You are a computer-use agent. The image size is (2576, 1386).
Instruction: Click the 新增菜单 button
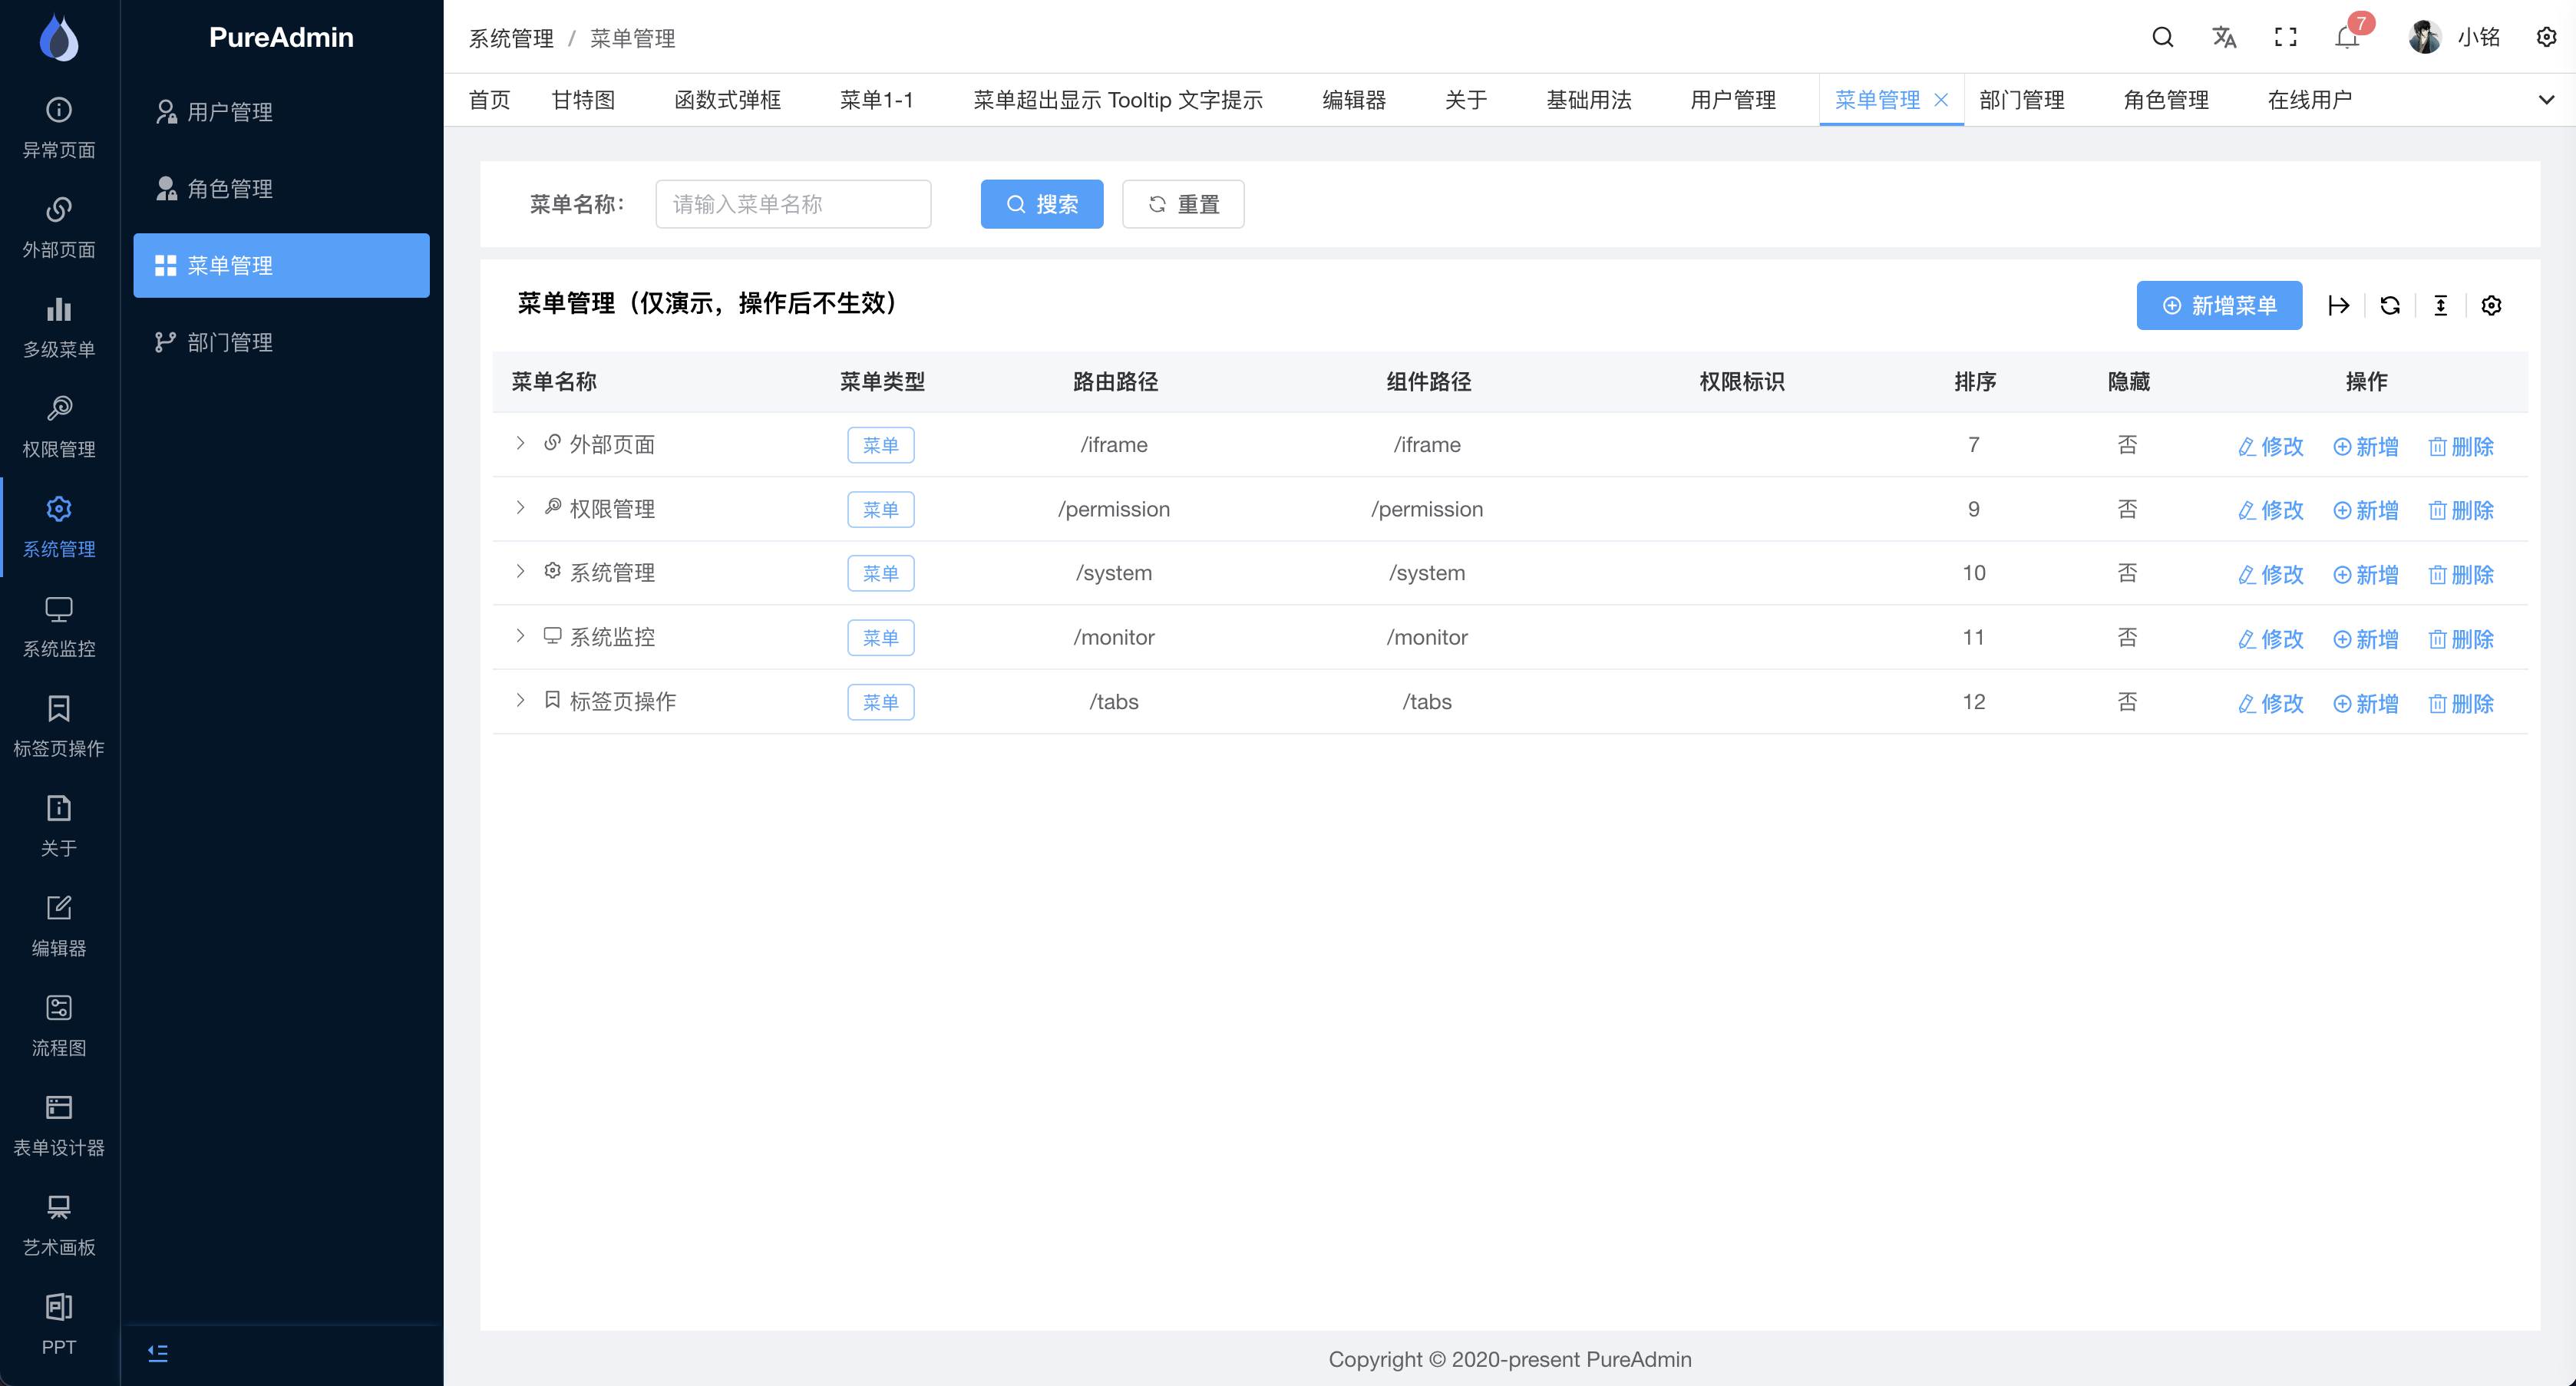(2219, 305)
